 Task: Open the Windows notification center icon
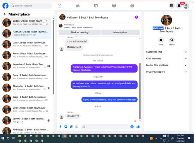[189, 138]
